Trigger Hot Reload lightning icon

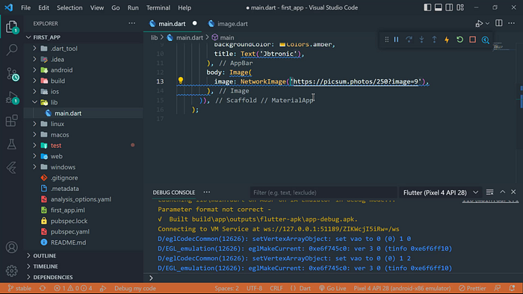coord(447,40)
